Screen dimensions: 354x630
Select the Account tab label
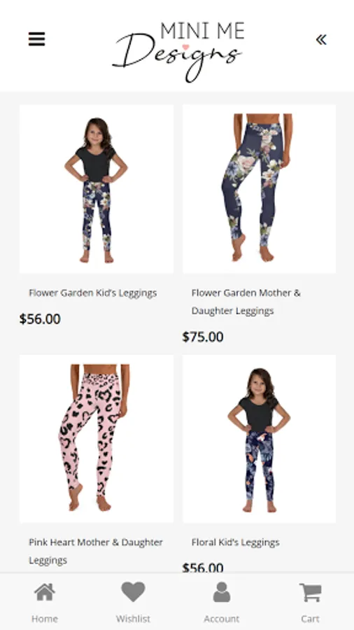tap(222, 619)
